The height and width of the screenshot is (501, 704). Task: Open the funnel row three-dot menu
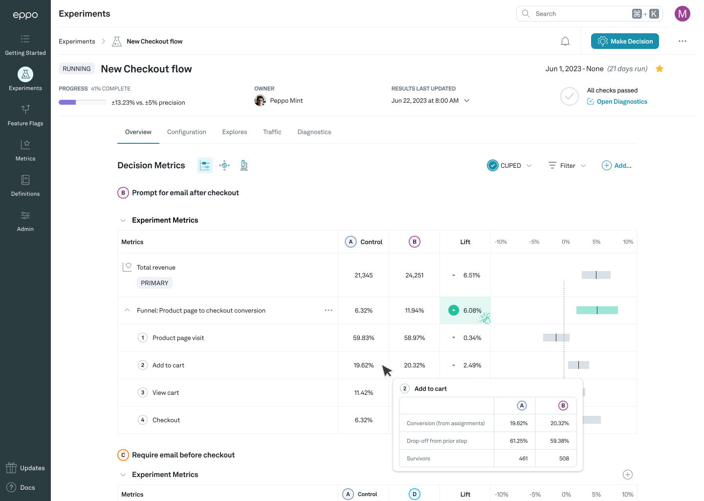tap(329, 310)
